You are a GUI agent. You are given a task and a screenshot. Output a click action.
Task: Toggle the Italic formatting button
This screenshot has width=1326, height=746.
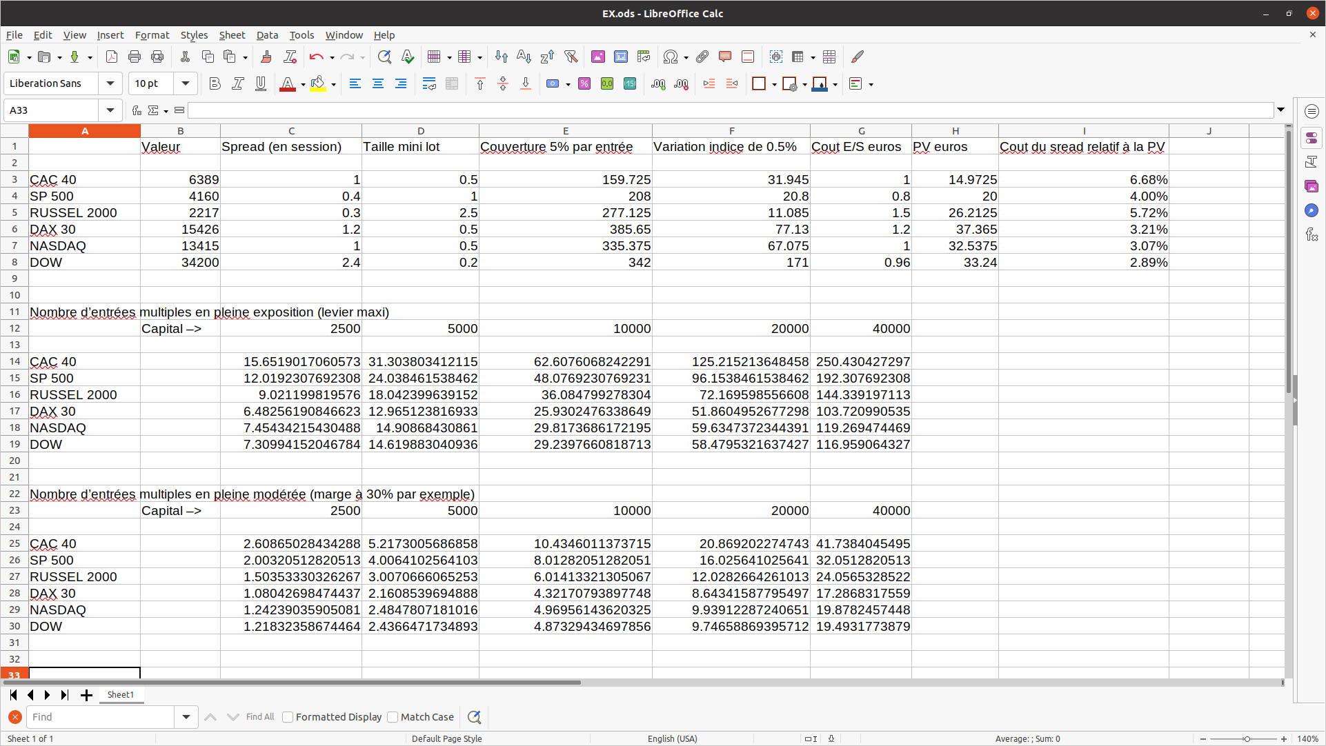238,84
